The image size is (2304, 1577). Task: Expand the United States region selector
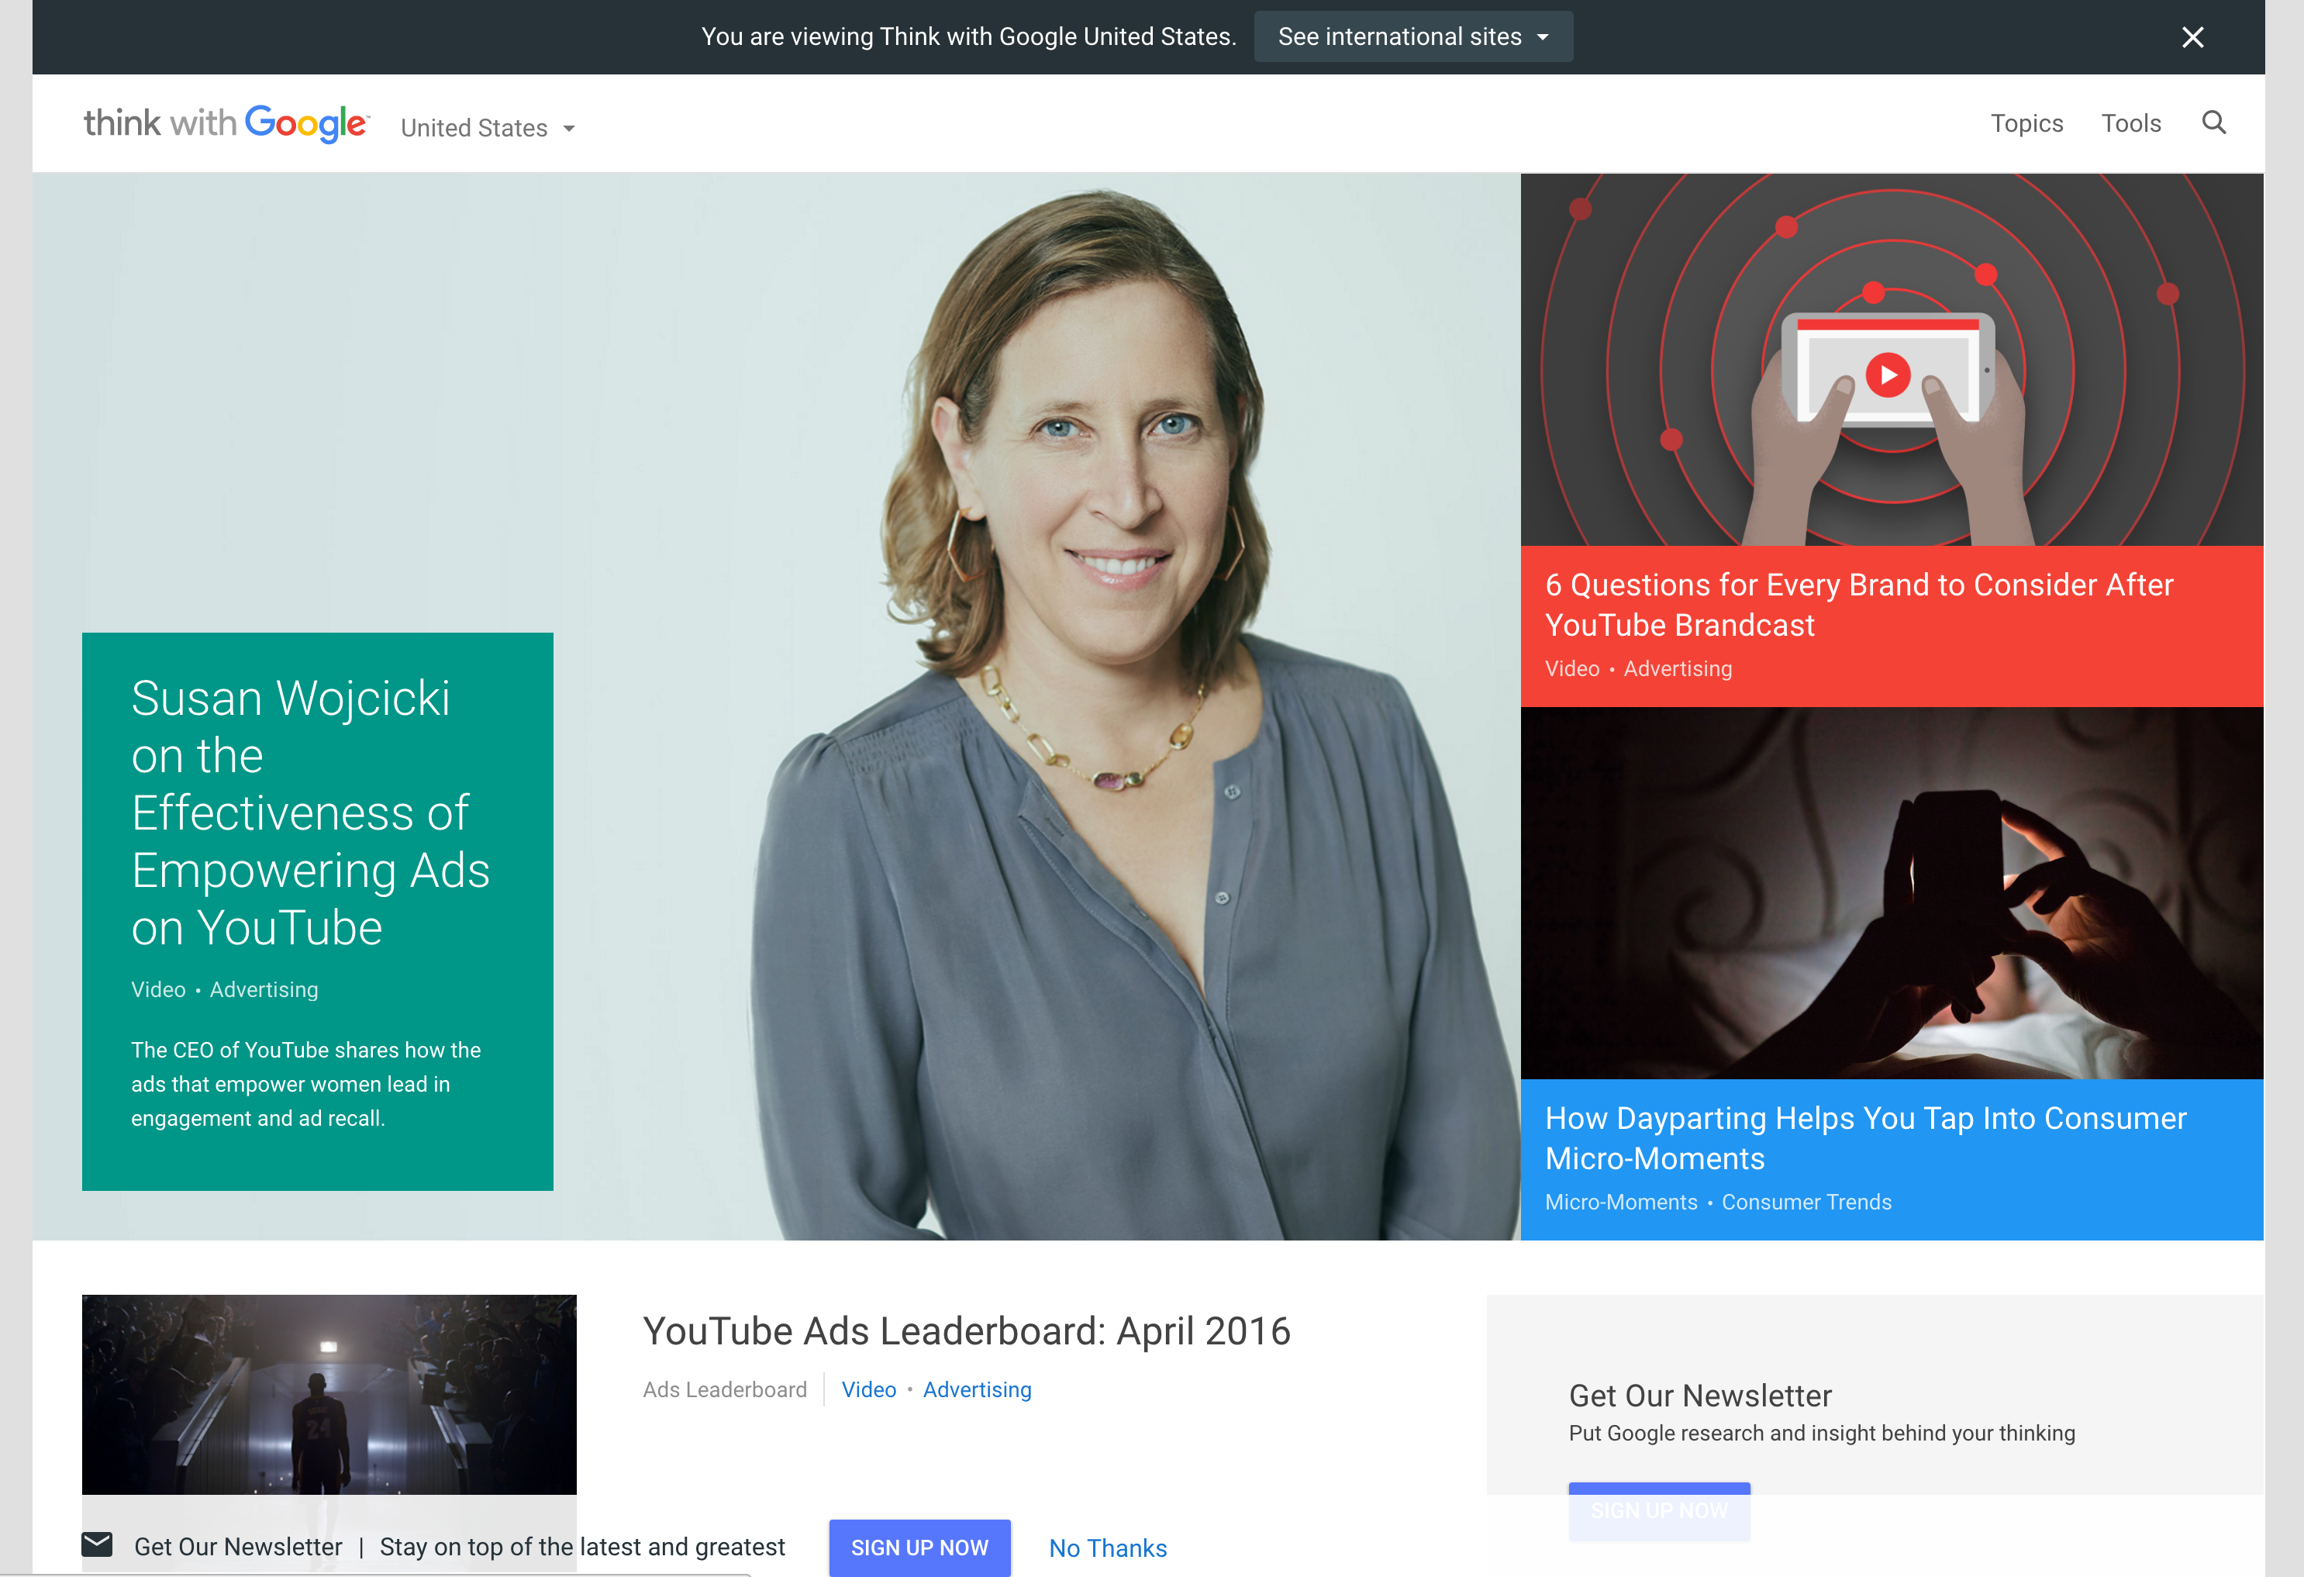click(x=488, y=128)
